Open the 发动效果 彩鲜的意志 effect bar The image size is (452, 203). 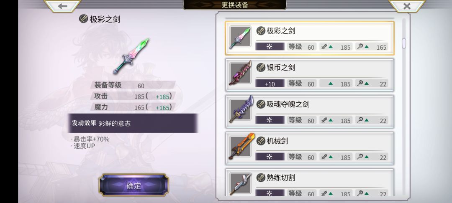pyautogui.click(x=133, y=123)
